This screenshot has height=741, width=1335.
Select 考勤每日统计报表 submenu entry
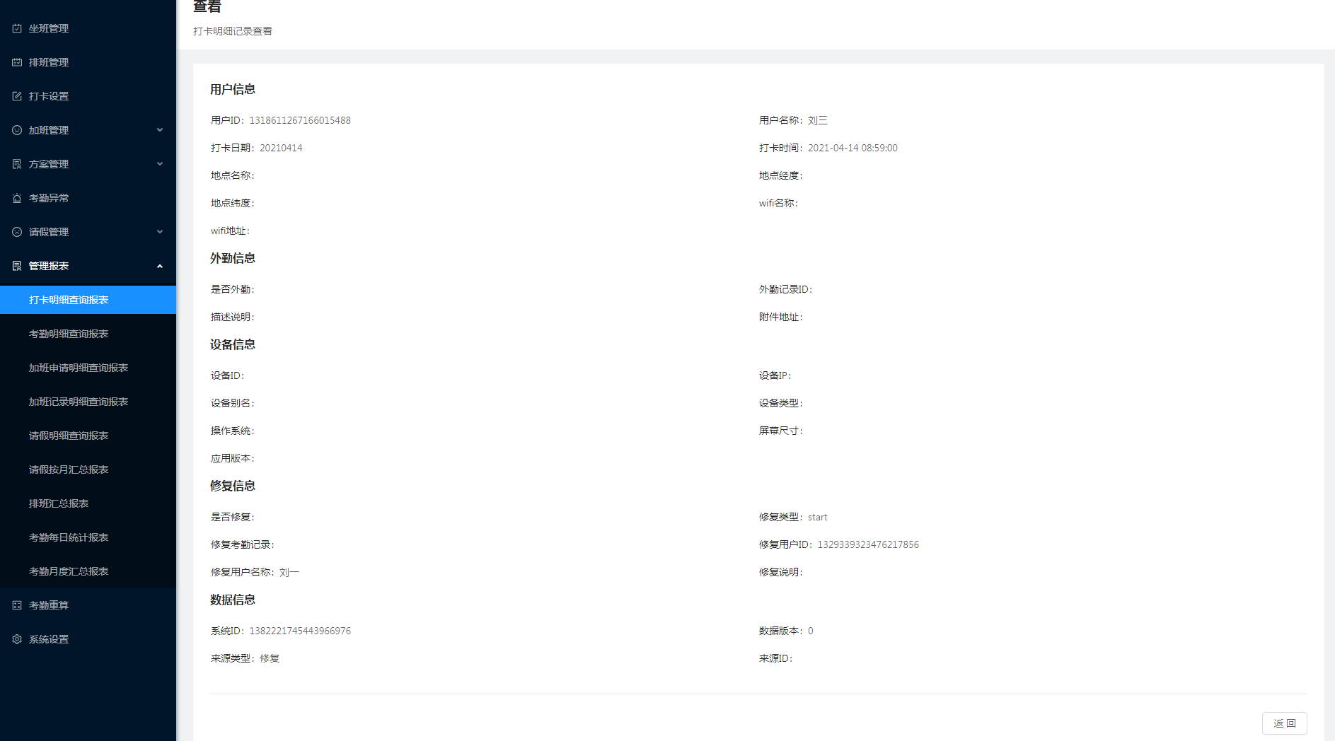88,537
